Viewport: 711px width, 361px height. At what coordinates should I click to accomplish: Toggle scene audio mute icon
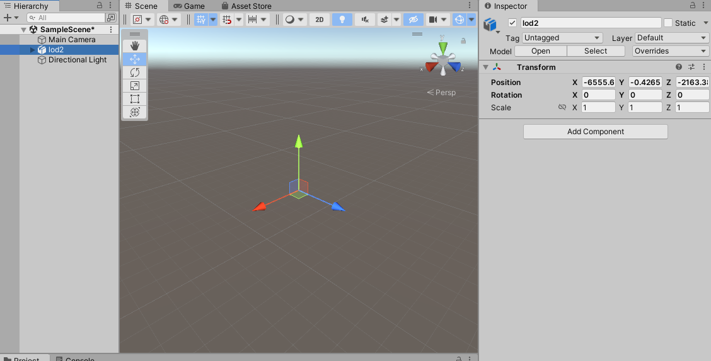[364, 20]
